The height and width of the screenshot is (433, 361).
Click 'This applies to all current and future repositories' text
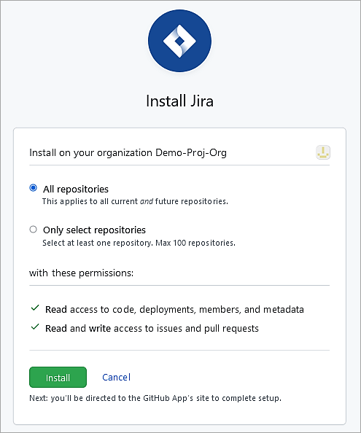coord(135,201)
